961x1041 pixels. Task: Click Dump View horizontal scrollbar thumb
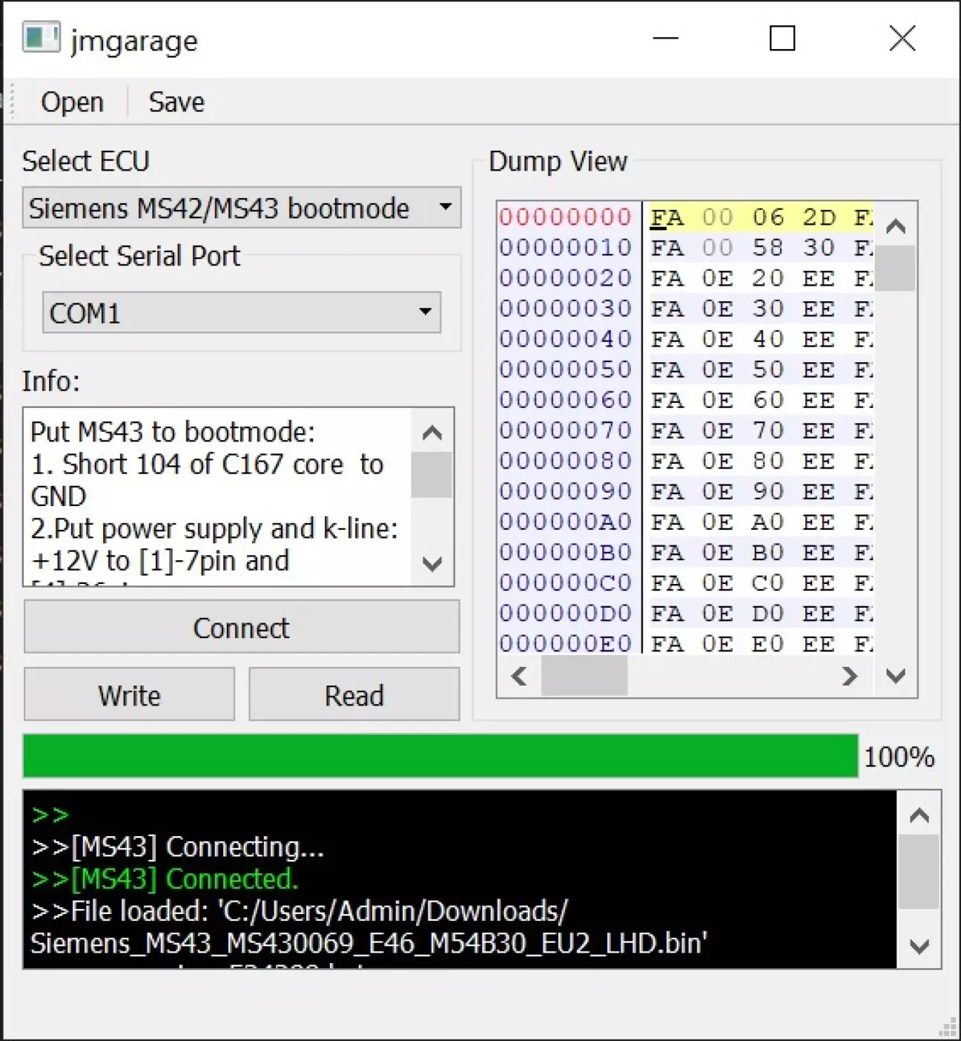coord(584,676)
